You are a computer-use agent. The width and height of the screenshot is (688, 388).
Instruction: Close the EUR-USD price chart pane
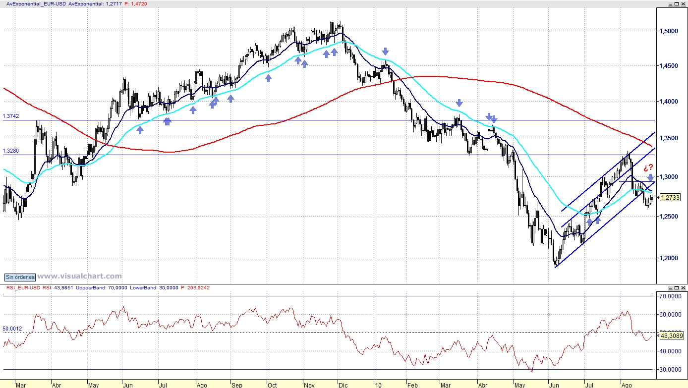683,3
